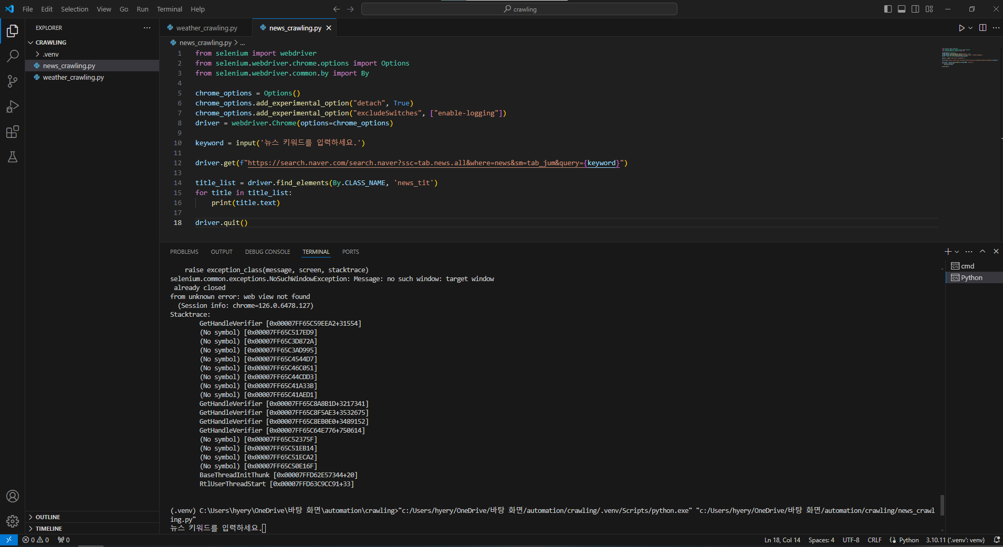
Task: Open new terminal launch profile dropdown
Action: coord(957,252)
